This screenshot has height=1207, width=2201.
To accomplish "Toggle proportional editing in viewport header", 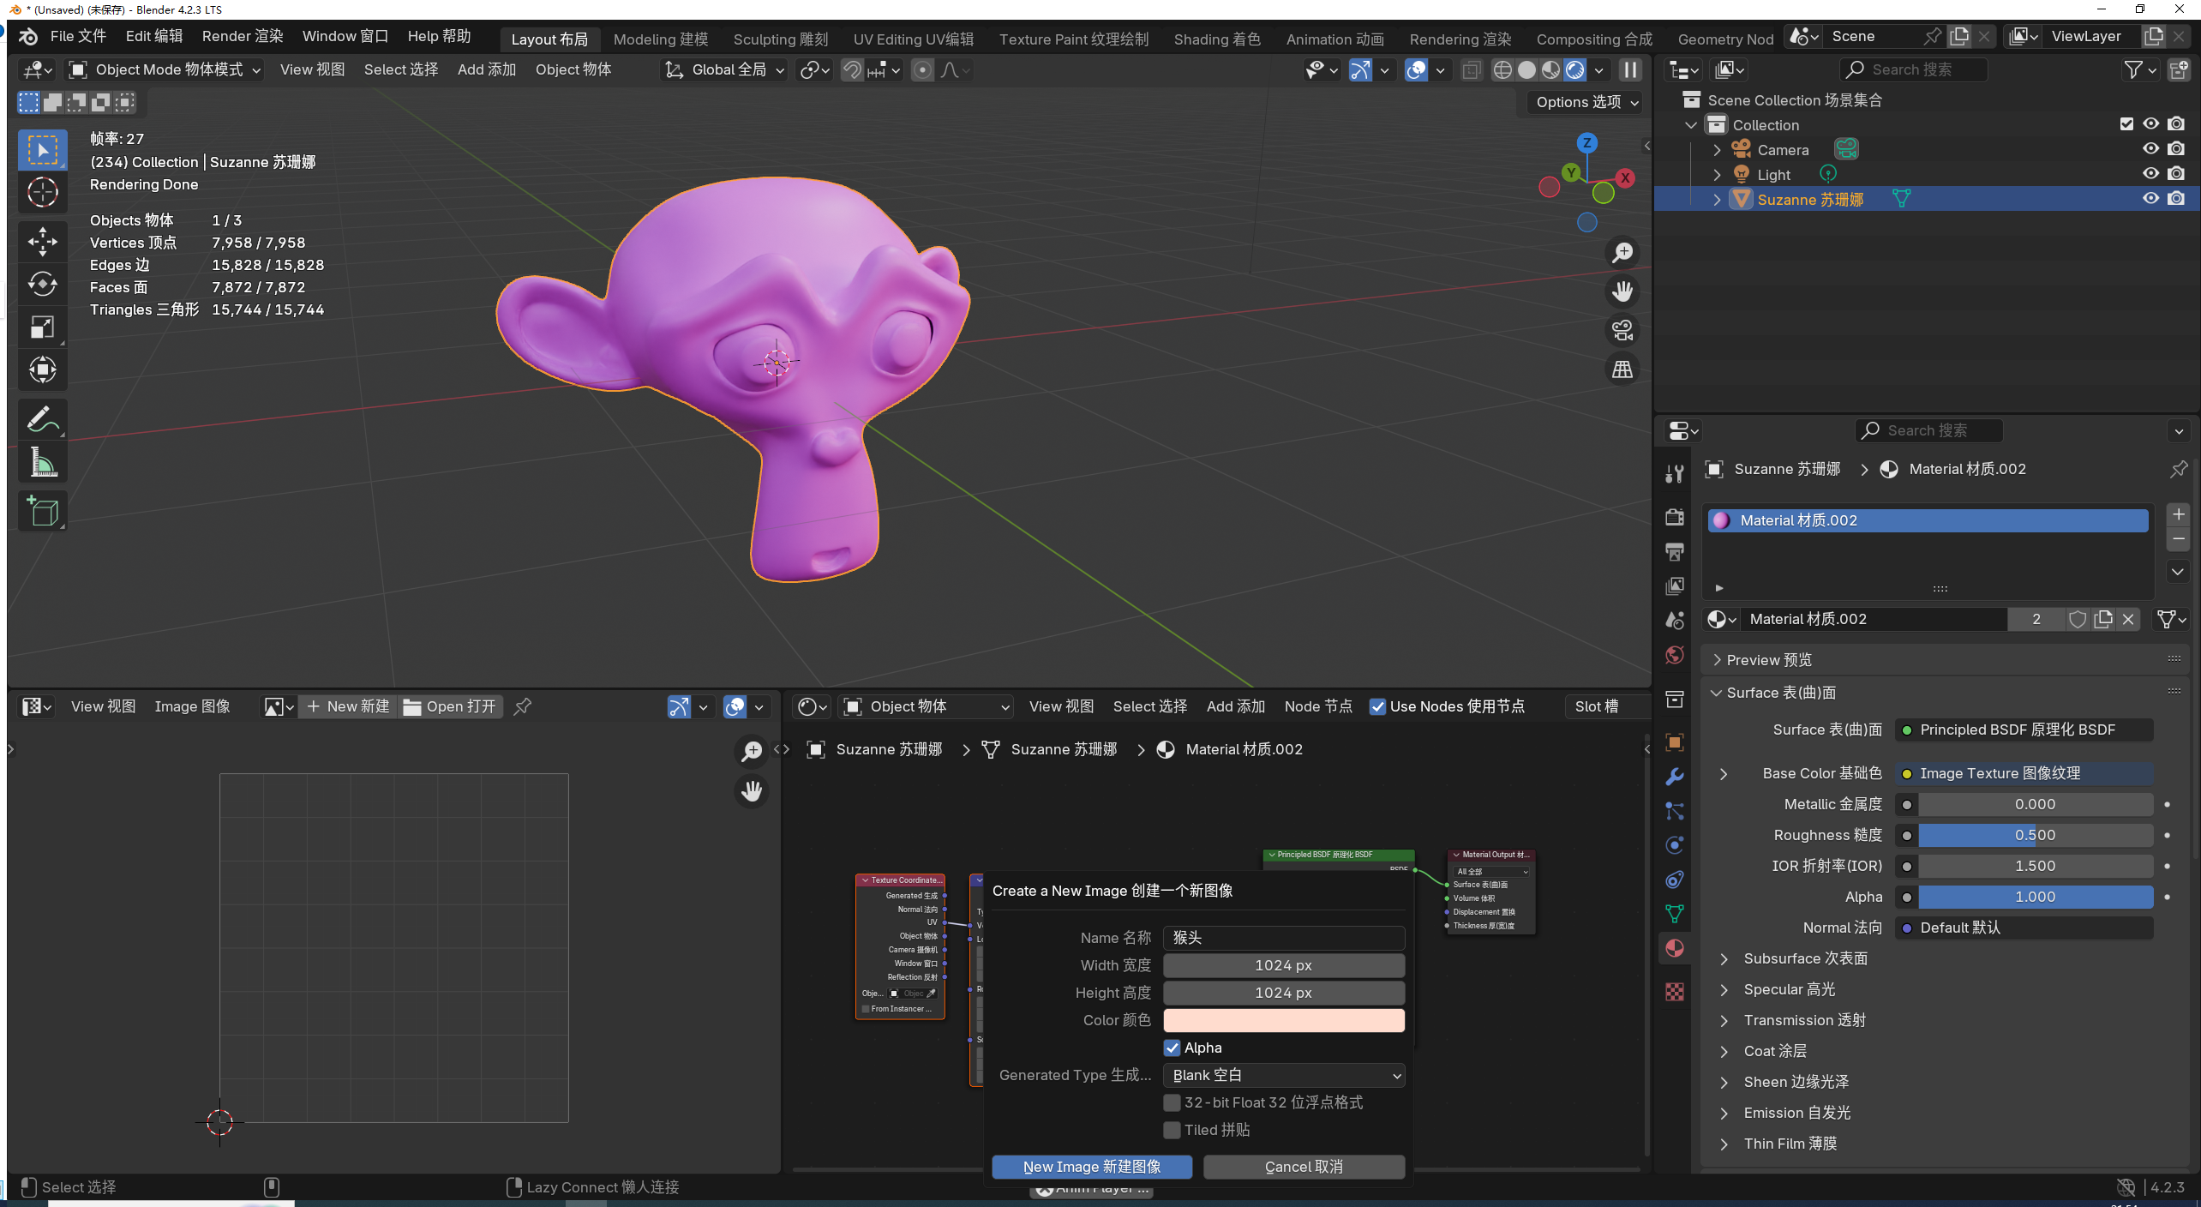I will (x=922, y=70).
